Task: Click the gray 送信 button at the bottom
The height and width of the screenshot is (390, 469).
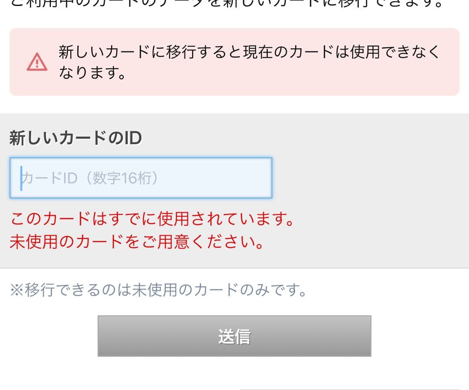Action: 234,336
